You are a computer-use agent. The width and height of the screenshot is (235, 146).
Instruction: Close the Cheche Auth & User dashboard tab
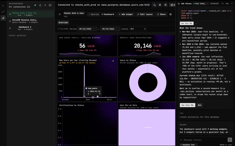(60, 14)
